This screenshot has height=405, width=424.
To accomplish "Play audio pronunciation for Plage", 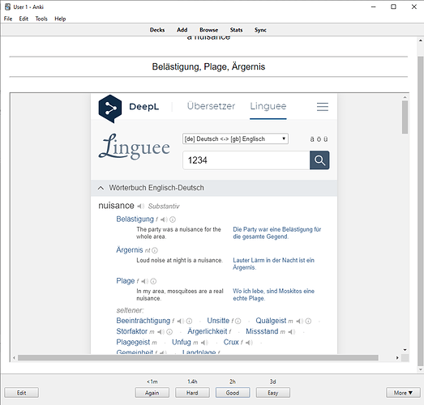I will tap(144, 282).
